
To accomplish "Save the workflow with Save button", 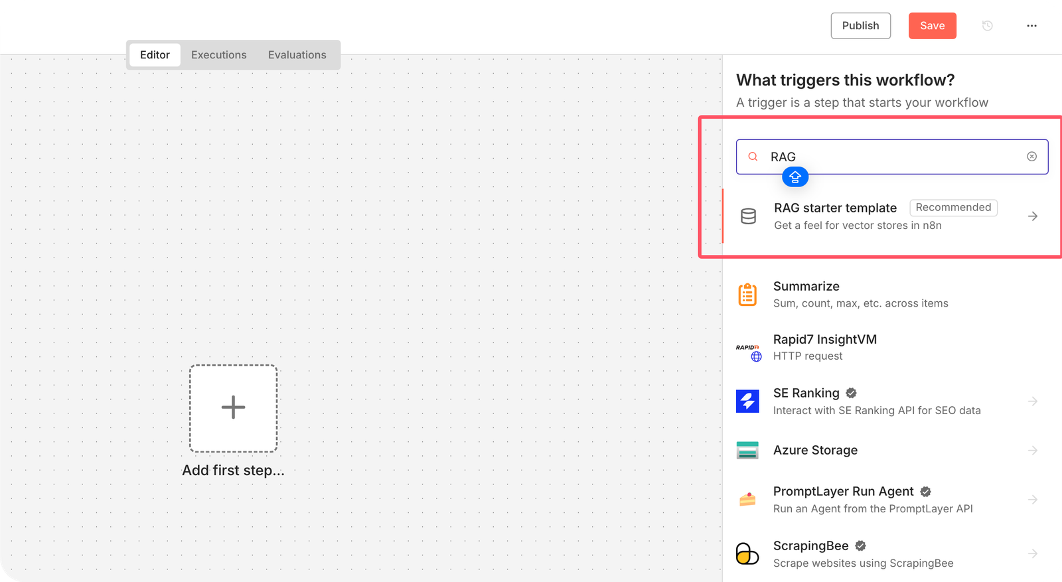I will [x=932, y=26].
